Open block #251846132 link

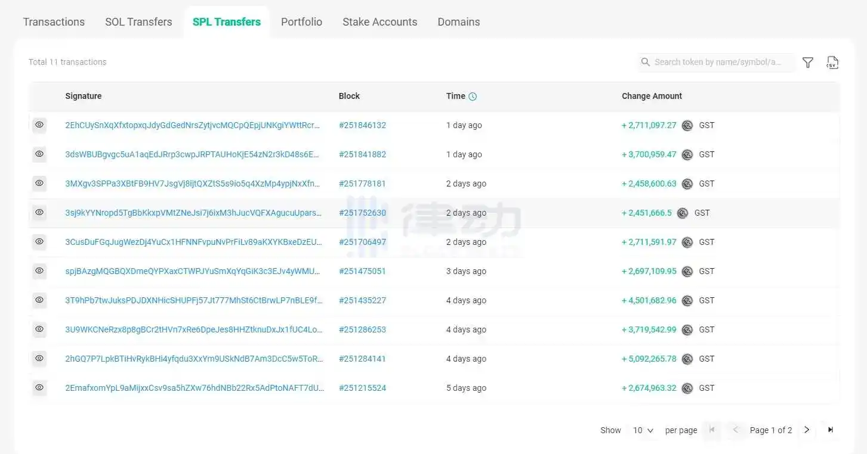(x=362, y=126)
